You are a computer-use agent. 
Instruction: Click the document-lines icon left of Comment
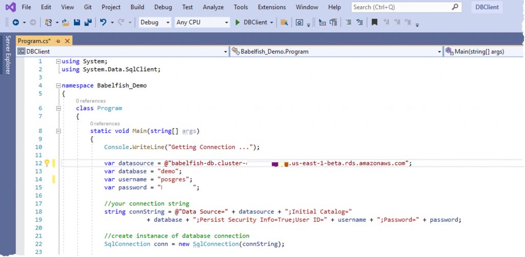[333, 23]
